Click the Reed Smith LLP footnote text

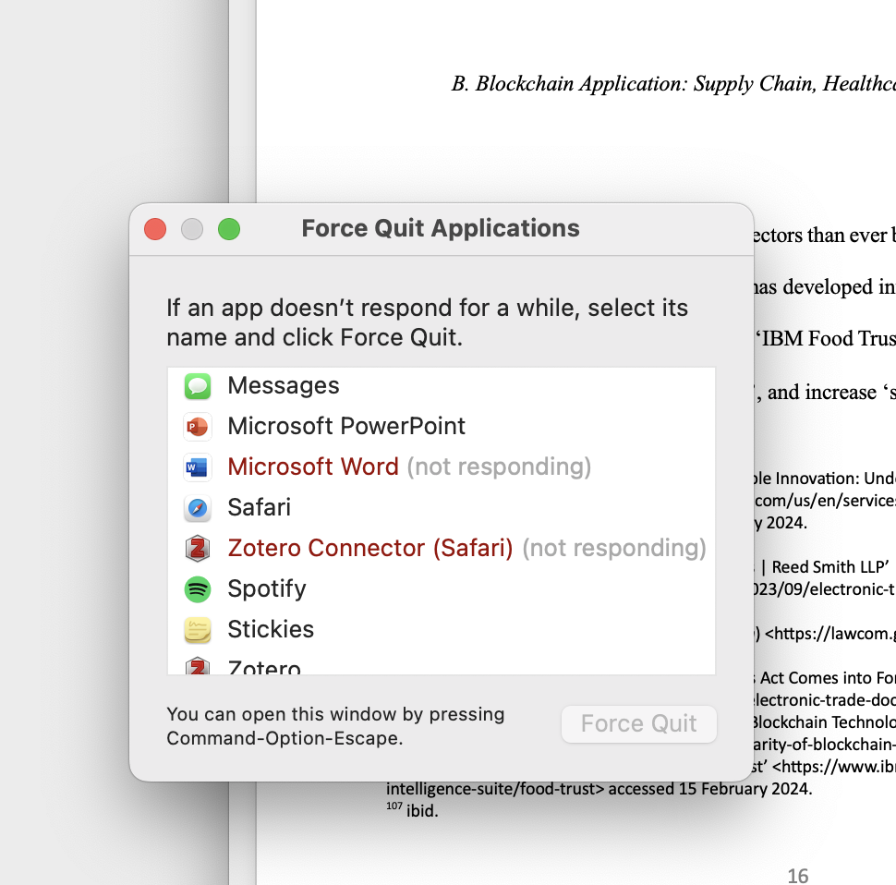tap(829, 567)
